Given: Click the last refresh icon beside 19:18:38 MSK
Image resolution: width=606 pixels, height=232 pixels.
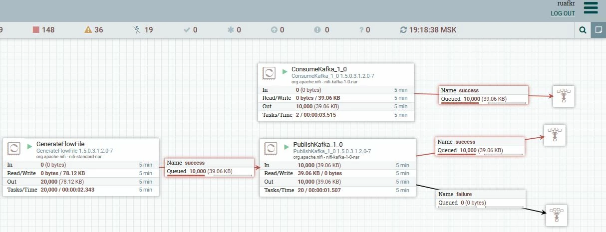Looking at the screenshot, I should pyautogui.click(x=403, y=30).
